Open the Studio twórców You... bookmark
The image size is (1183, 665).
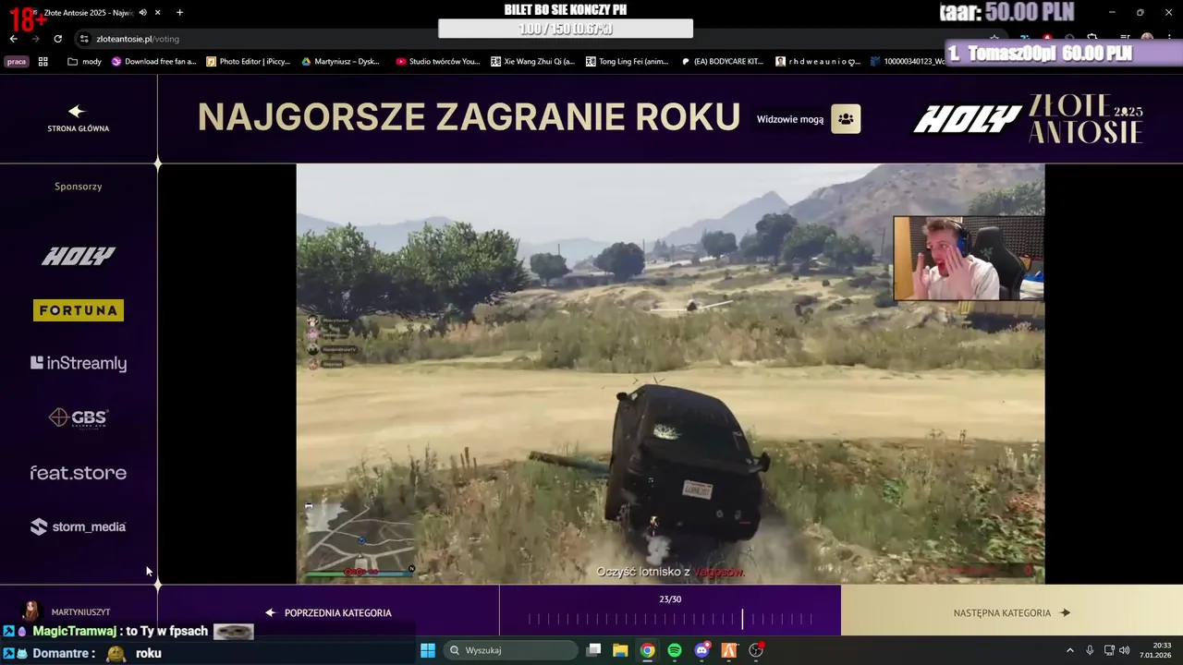click(438, 62)
